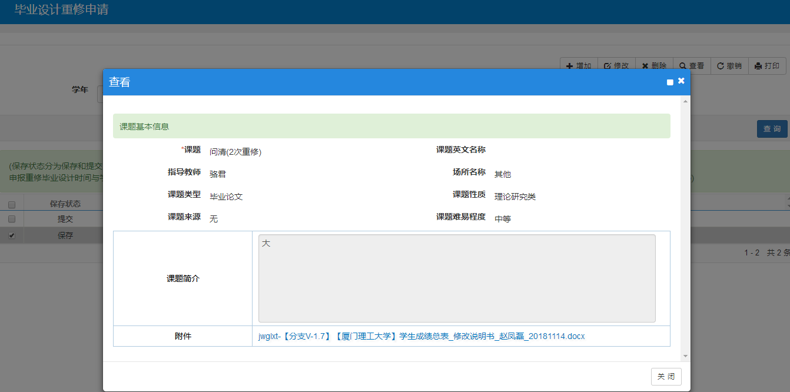This screenshot has width=790, height=392.
Task: Click the blue 查询 search button
Action: tap(772, 129)
